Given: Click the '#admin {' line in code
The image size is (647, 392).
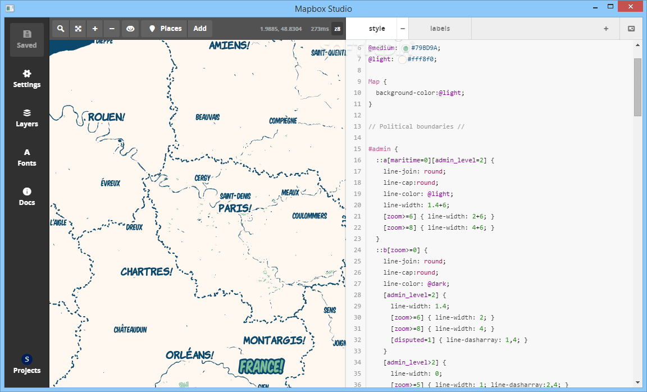Looking at the screenshot, I should pyautogui.click(x=383, y=149).
